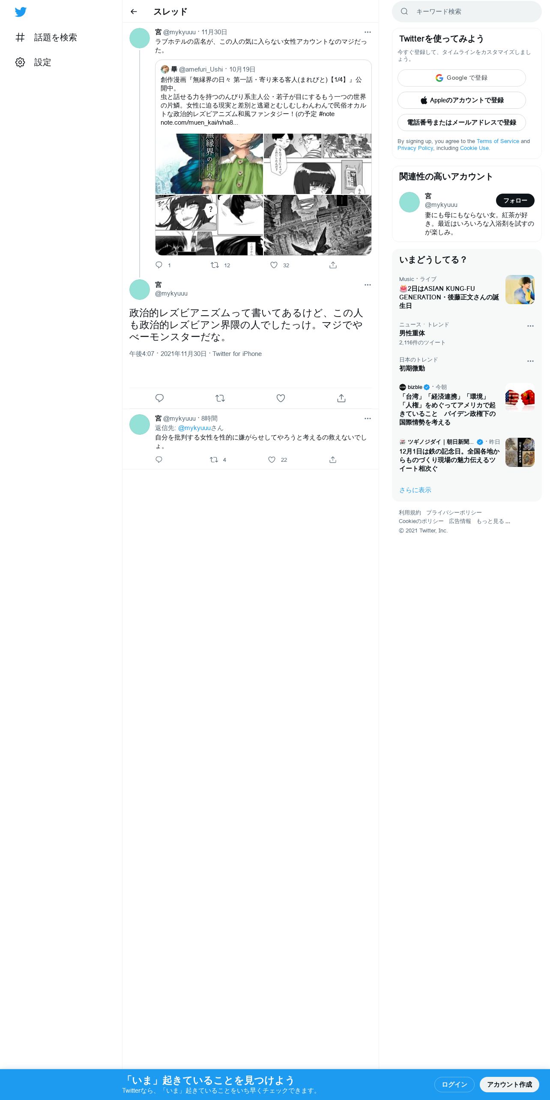Open the butterfly cover manga image thumbnail
Image resolution: width=550 pixels, height=1100 pixels.
209,164
